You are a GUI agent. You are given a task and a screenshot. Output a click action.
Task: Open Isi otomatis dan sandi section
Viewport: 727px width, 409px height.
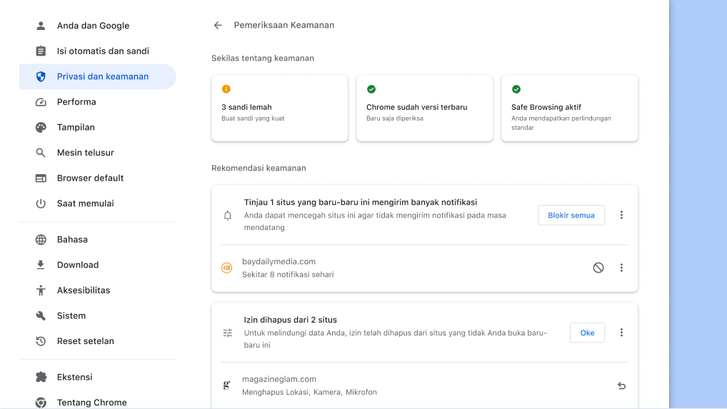[x=98, y=51]
